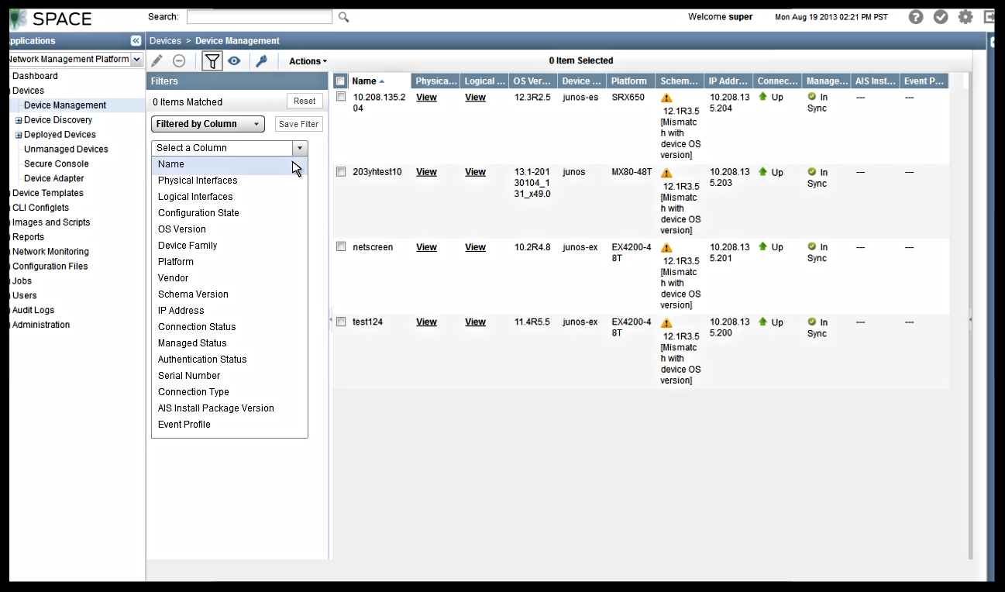1005x592 pixels.
Task: Click the Save Filter button
Action: tap(298, 124)
